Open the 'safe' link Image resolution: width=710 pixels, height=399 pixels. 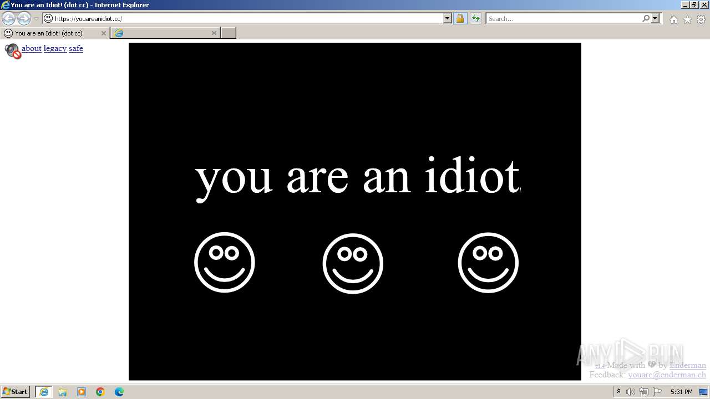pyautogui.click(x=76, y=48)
